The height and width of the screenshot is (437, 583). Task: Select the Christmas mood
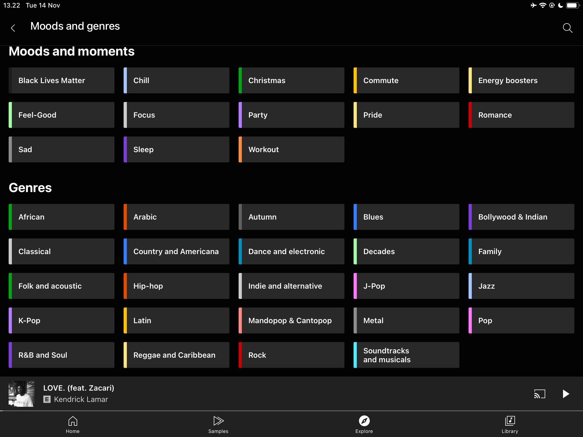(x=291, y=80)
